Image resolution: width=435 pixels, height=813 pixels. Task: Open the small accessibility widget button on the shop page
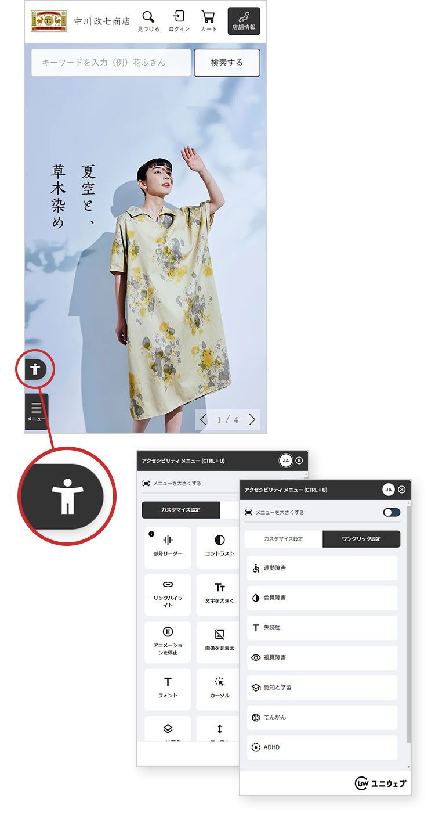point(35,369)
